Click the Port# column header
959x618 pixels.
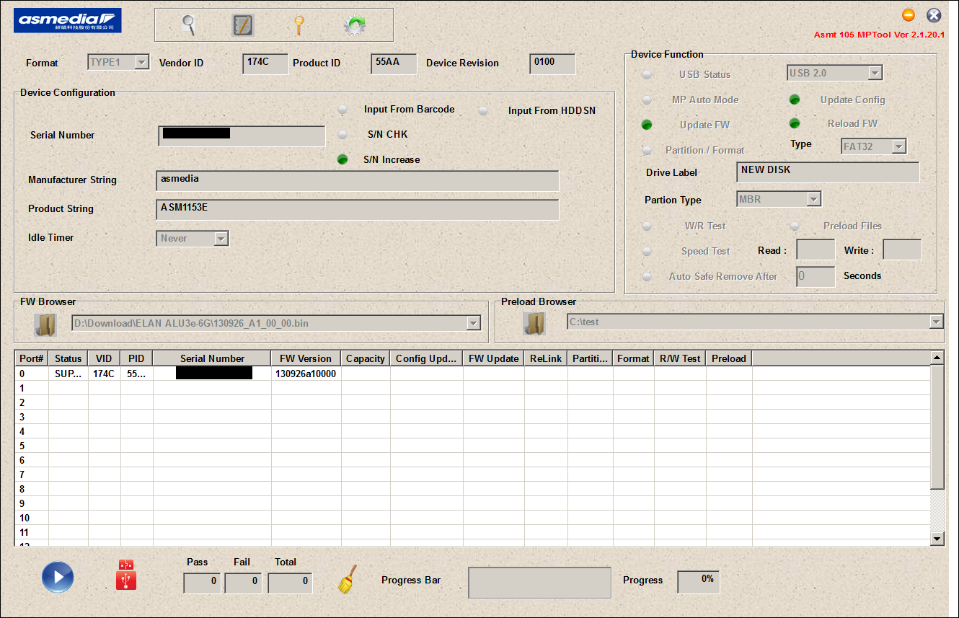[32, 358]
